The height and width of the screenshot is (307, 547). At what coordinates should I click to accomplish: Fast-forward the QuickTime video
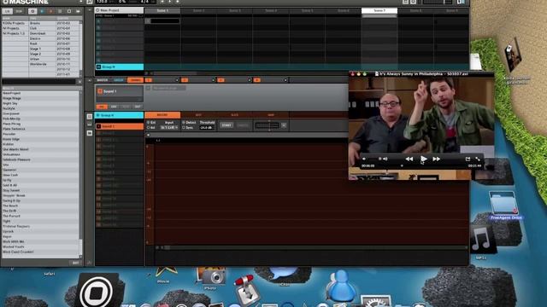point(437,159)
